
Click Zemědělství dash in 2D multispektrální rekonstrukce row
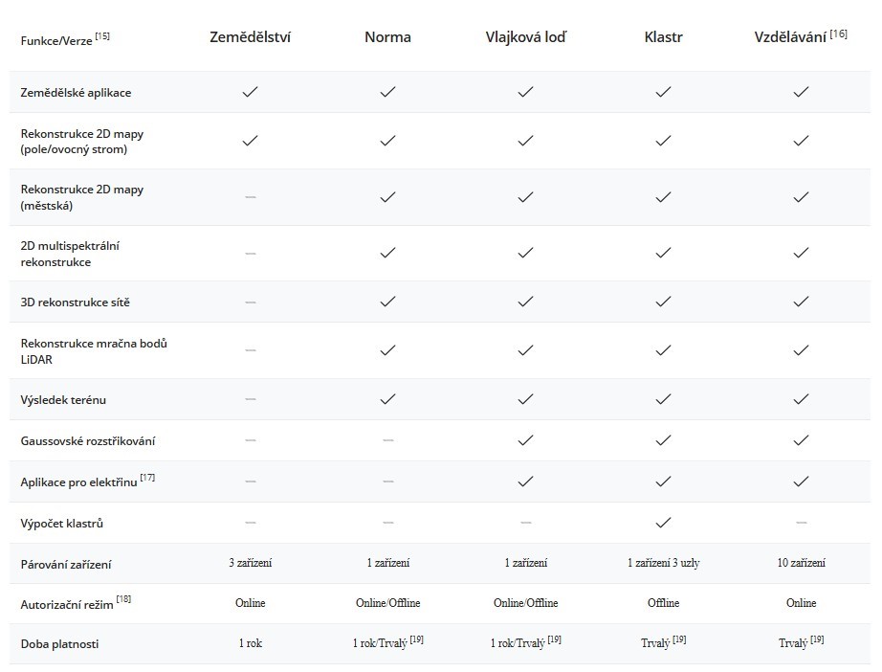click(250, 254)
